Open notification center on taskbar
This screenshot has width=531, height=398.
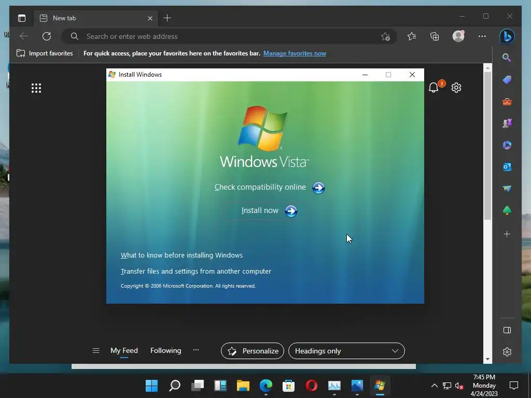pos(514,386)
